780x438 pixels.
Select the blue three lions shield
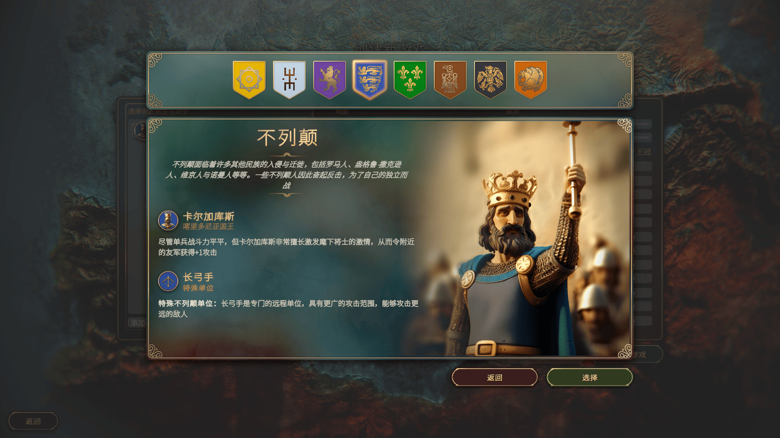[370, 79]
